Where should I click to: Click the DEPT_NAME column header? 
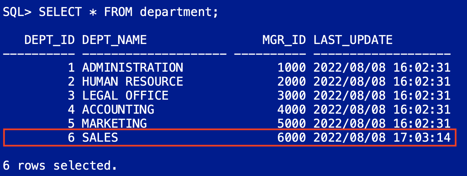[x=114, y=40]
